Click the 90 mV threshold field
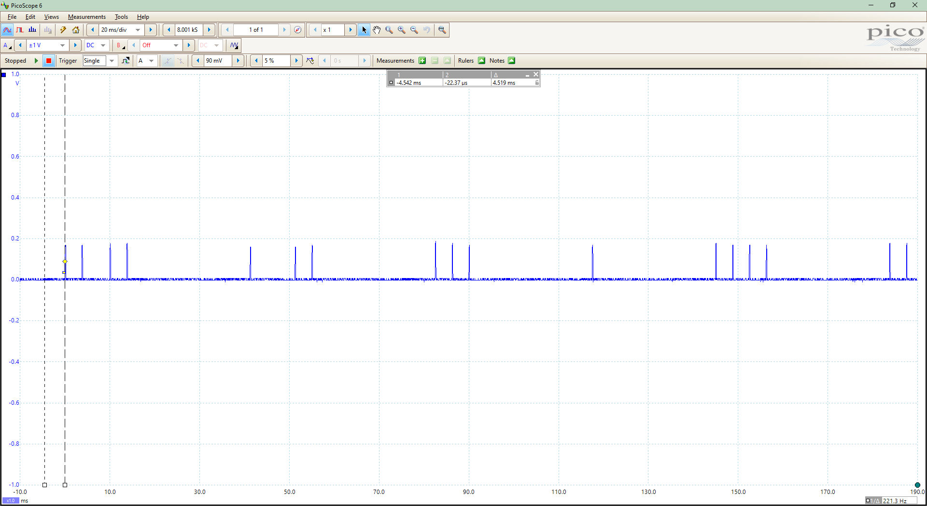927x506 pixels. point(218,61)
